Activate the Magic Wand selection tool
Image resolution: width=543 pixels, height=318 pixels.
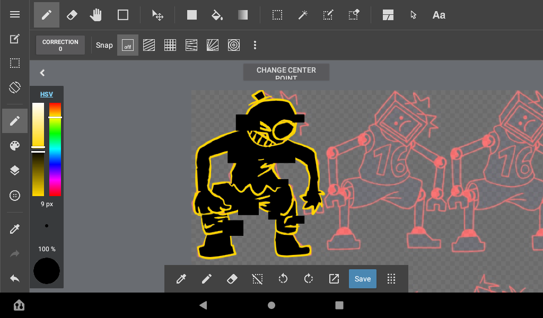303,15
